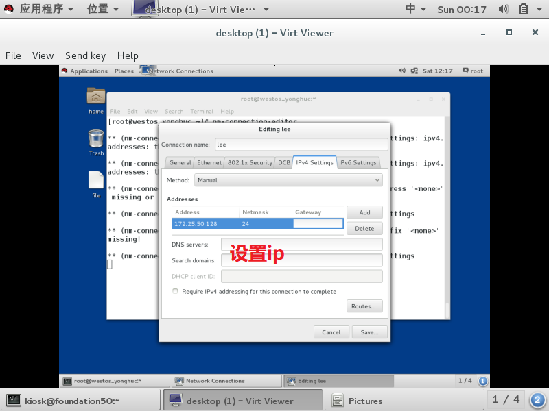Open the input method 中 dropdown
The height and width of the screenshot is (411, 549).
pyautogui.click(x=416, y=9)
